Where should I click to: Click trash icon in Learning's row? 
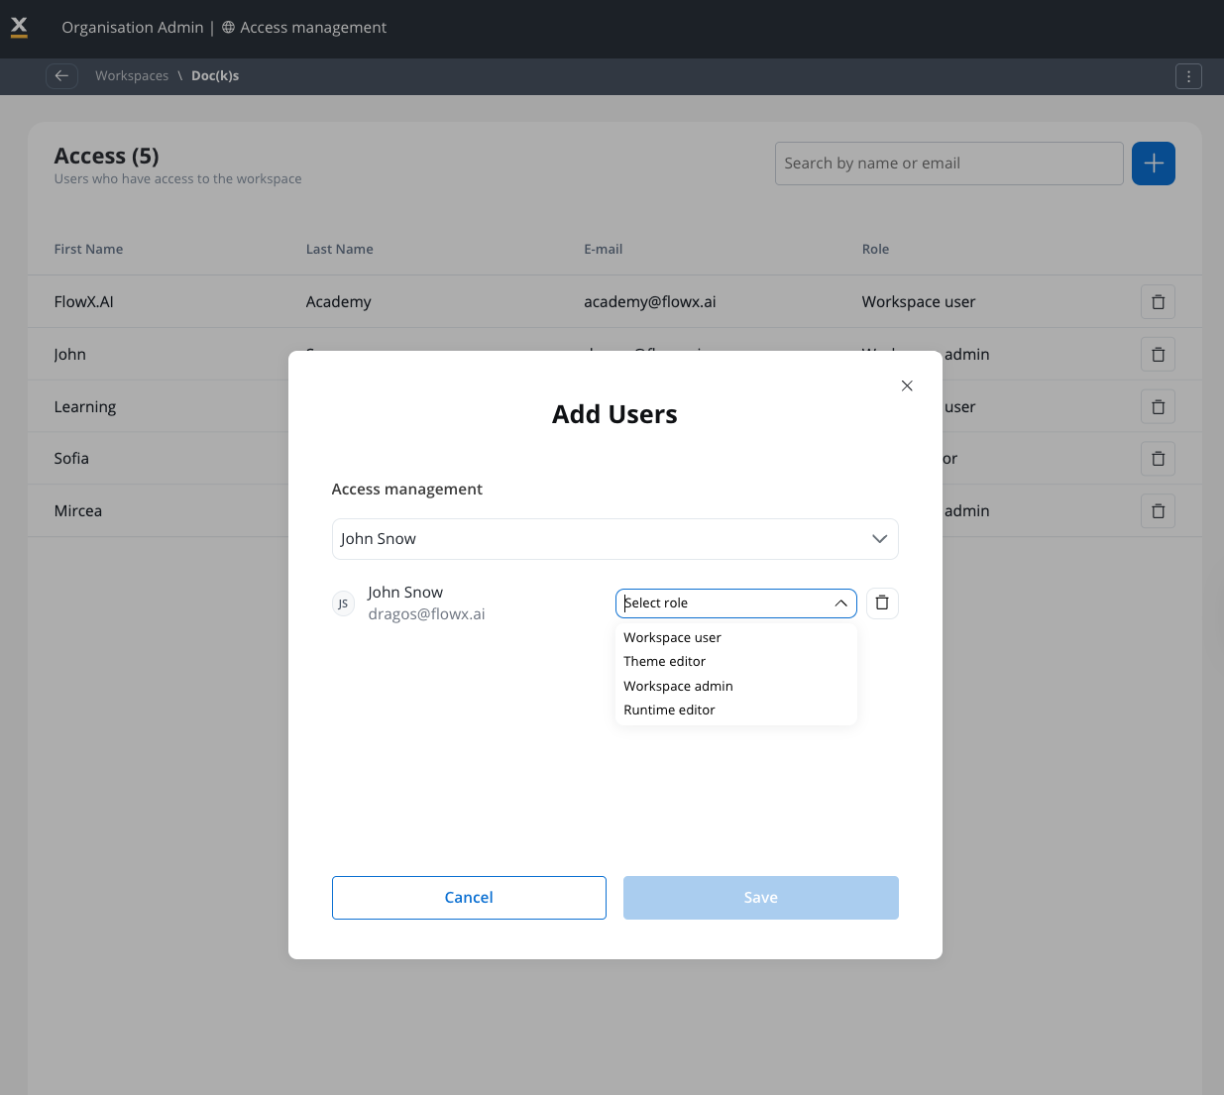pos(1158,407)
